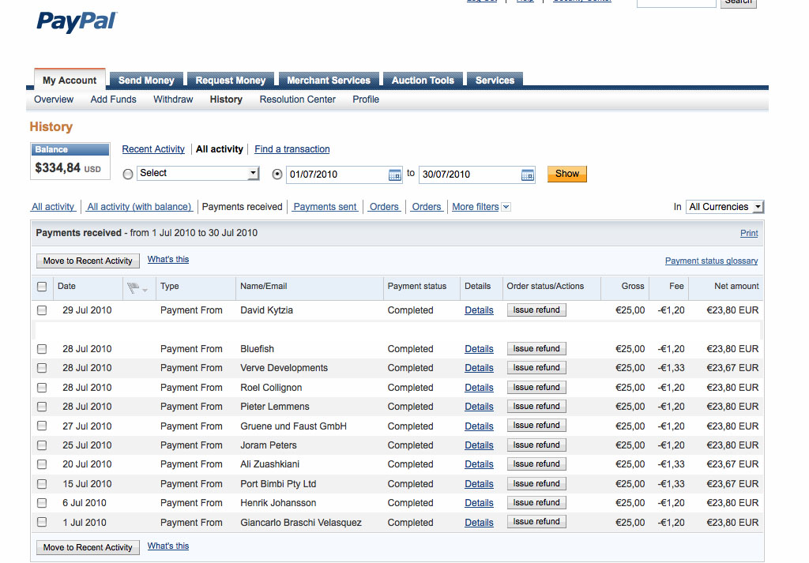This screenshot has width=809, height=563.
Task: Open Details for Roel Collignon payment
Action: pyautogui.click(x=479, y=388)
